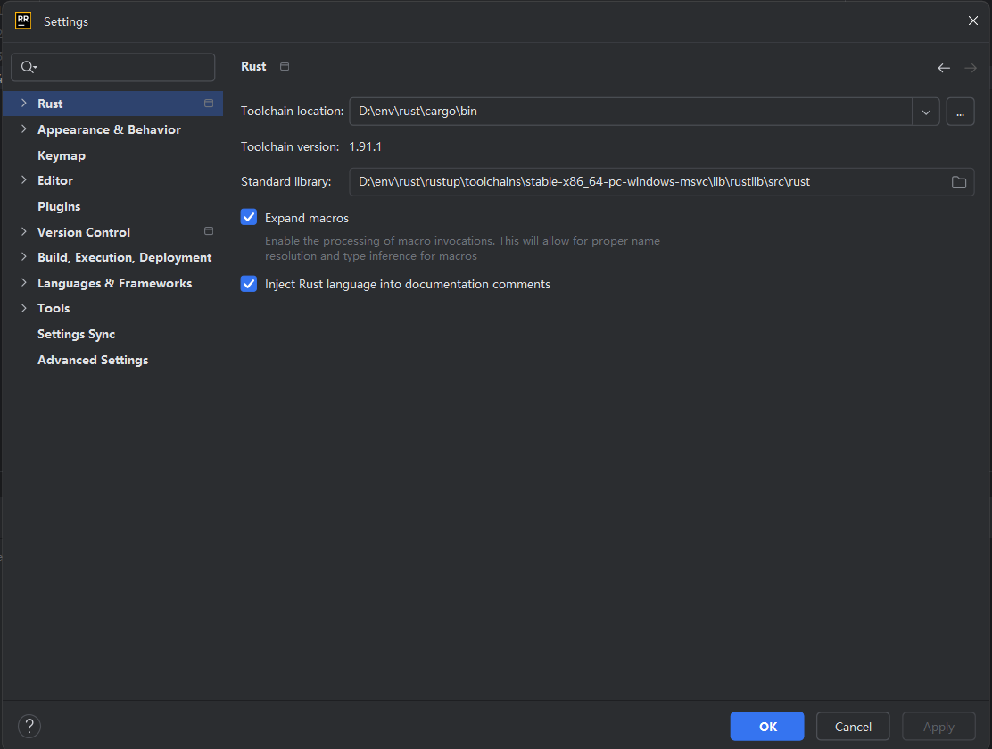992x749 pixels.
Task: Expand the Tools chevron
Action: click(23, 308)
